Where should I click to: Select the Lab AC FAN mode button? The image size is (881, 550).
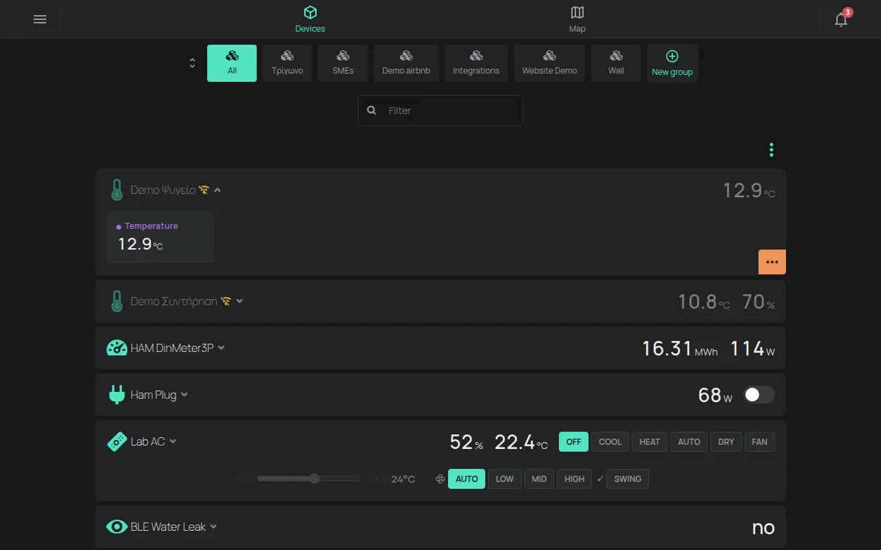[760, 442]
